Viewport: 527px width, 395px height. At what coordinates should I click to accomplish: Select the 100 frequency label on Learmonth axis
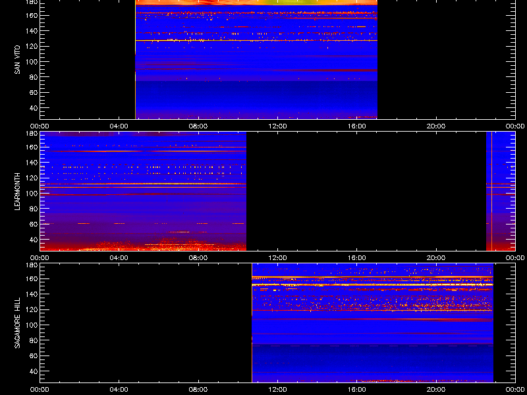pyautogui.click(x=32, y=194)
